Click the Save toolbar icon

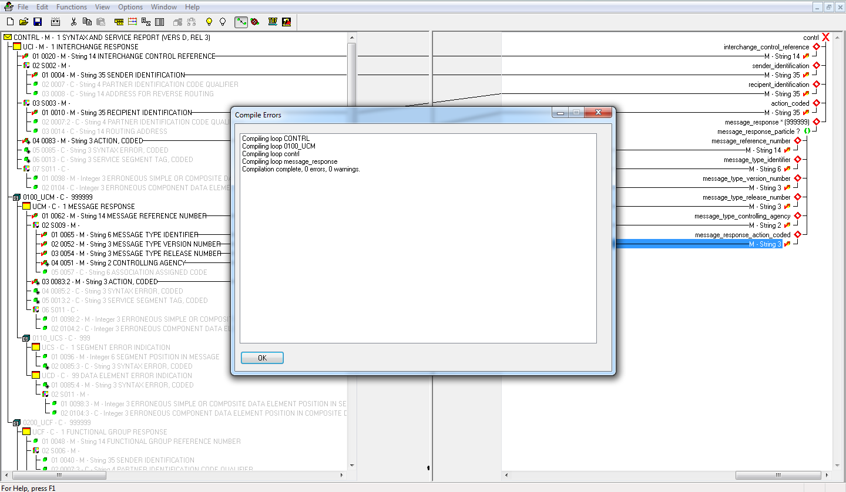tap(37, 22)
